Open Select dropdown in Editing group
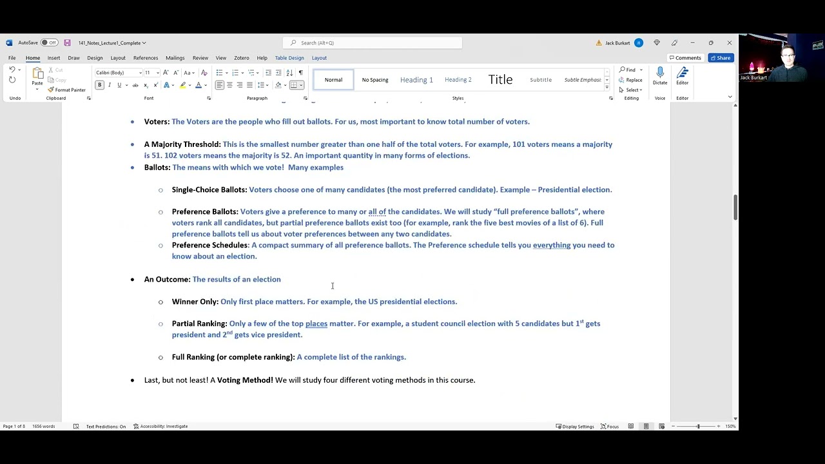 [x=632, y=90]
